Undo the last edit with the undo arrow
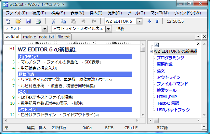Screen dimensions: 210x134 click(84, 21)
